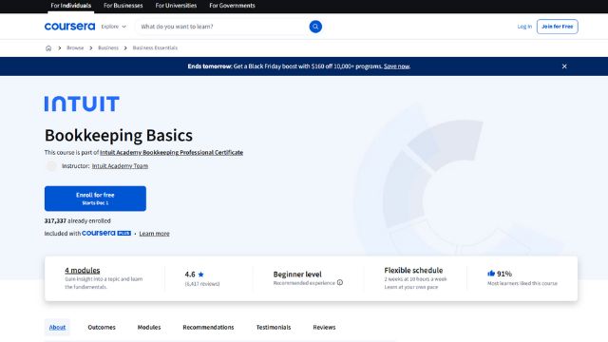The height and width of the screenshot is (342, 608).
Task: Dismiss the Black Friday banner
Action: point(564,66)
